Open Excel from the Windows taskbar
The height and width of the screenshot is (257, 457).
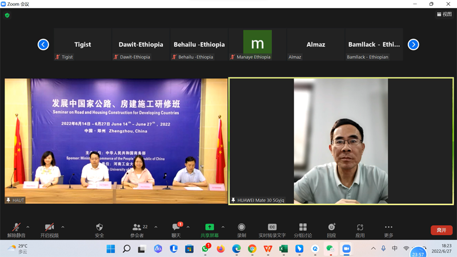(x=283, y=249)
